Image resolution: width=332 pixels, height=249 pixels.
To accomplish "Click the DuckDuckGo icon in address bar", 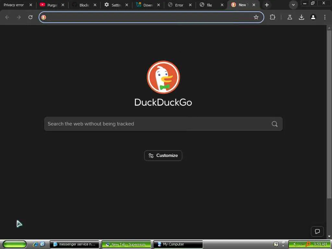I will pos(44,17).
